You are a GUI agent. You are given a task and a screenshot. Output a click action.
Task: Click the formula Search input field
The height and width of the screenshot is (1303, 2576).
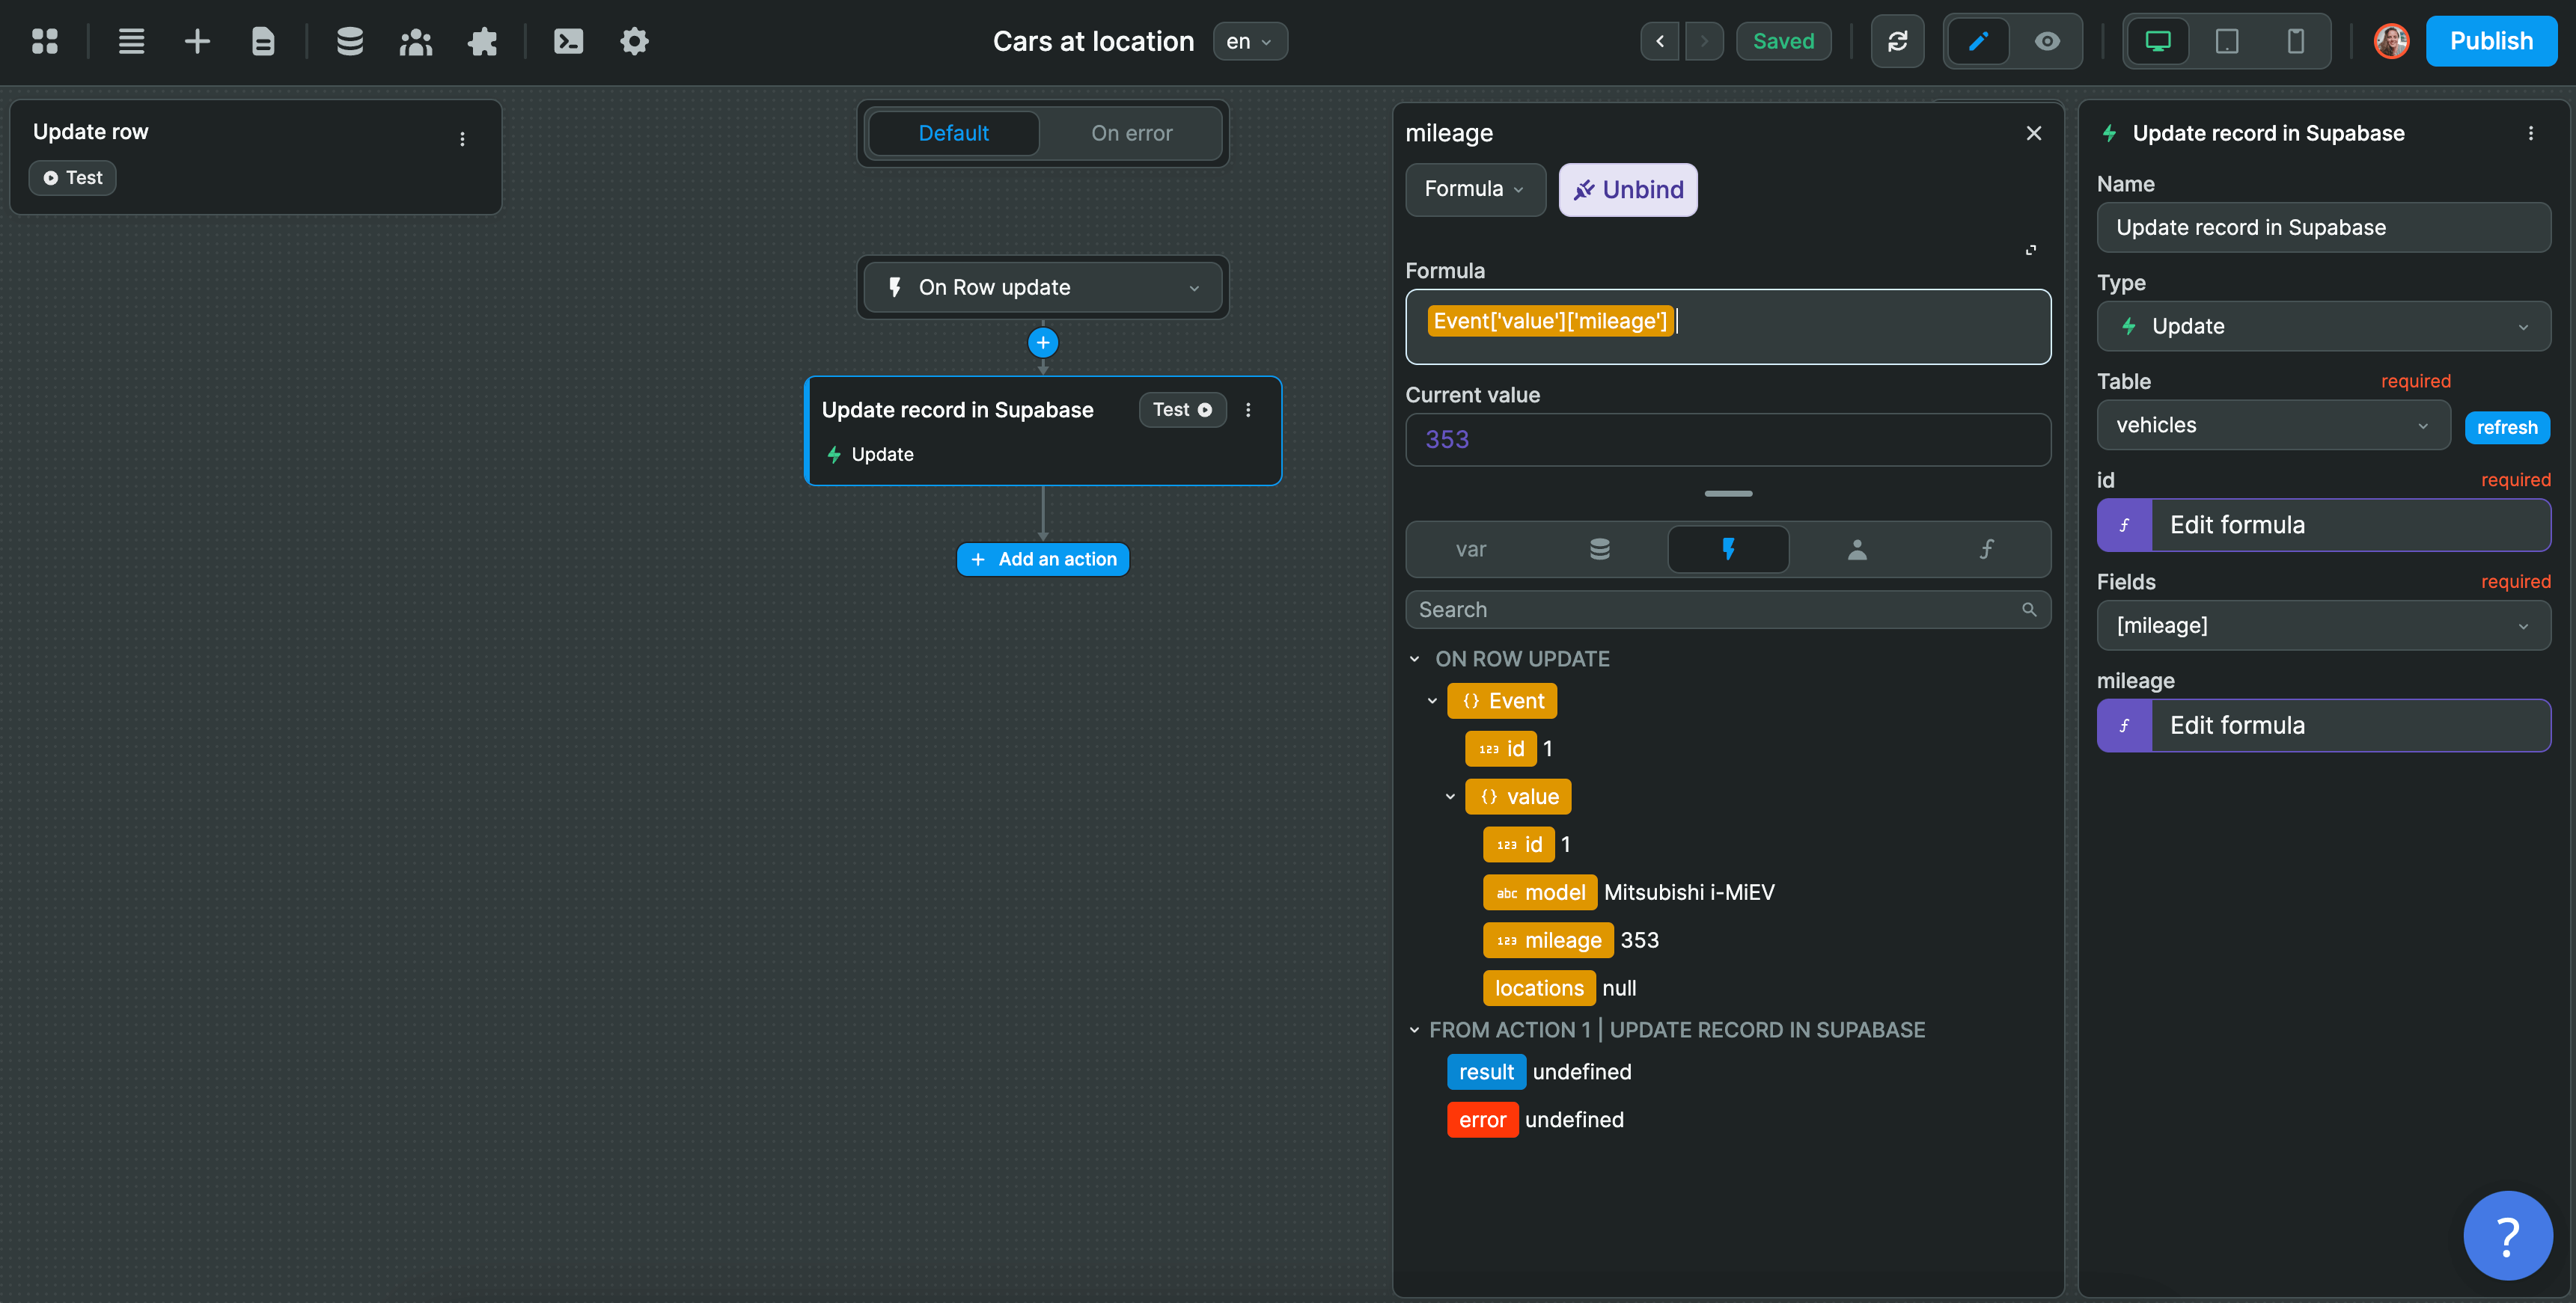click(1715, 610)
